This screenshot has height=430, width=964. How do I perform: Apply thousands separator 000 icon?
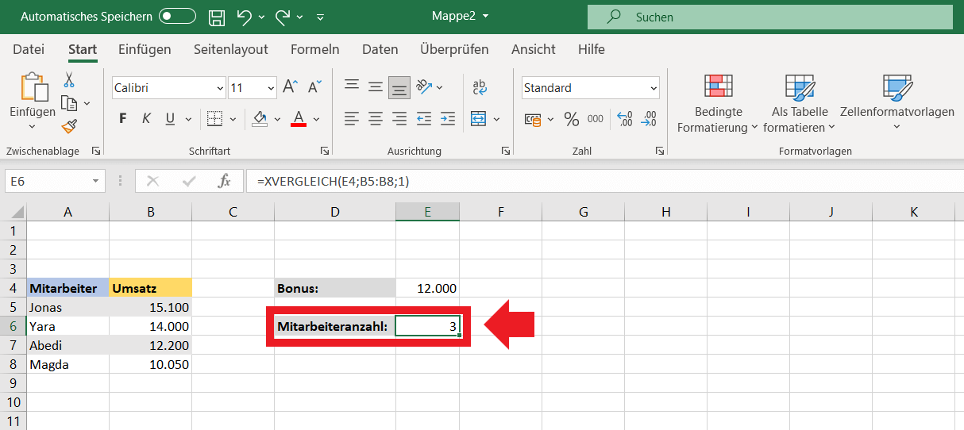[x=596, y=119]
